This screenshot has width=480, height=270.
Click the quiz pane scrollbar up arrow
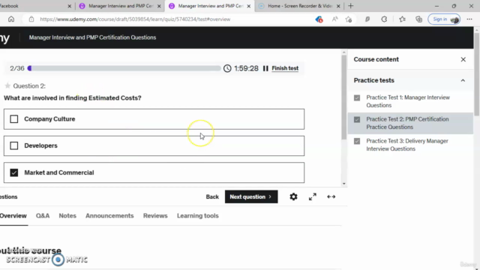pos(343,52)
